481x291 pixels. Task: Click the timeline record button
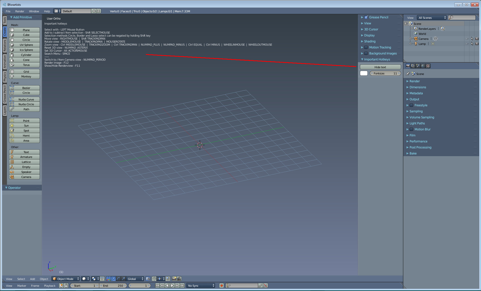(221, 285)
